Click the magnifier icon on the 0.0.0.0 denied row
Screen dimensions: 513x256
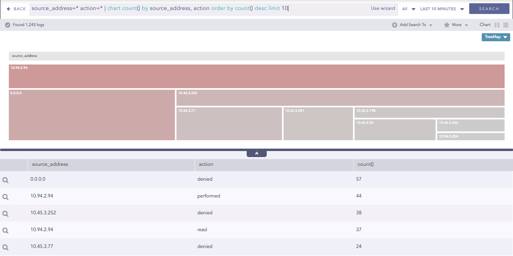coord(5,179)
